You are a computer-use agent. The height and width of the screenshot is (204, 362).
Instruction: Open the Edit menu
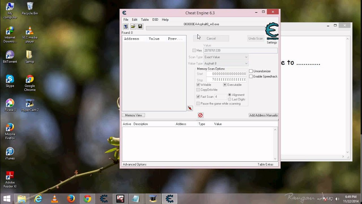pos(135,20)
